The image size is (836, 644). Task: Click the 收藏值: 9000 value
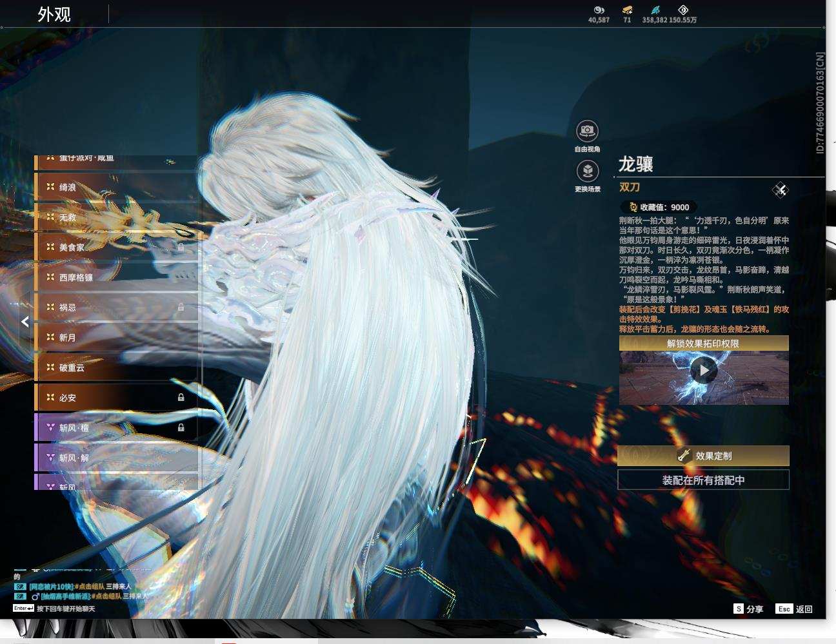click(x=664, y=207)
